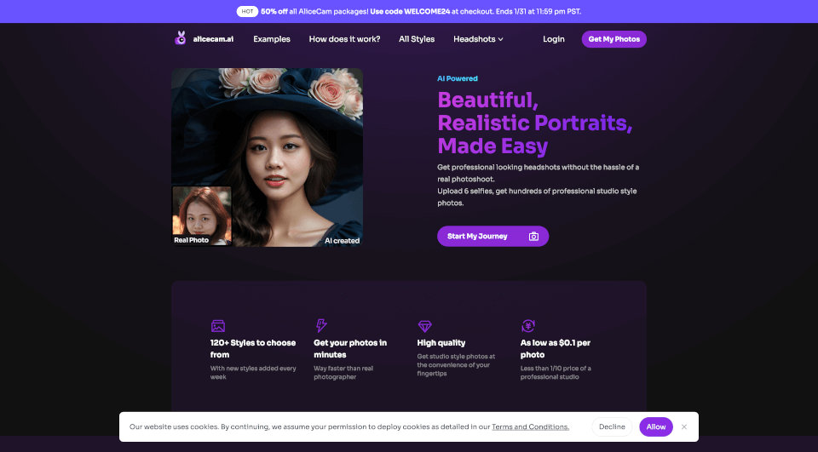Click the Get your photos in minutes heading
818x452 pixels.
350,349
